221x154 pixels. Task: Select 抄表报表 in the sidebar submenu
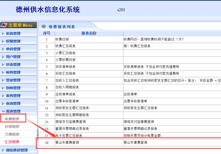pyautogui.click(x=12, y=127)
